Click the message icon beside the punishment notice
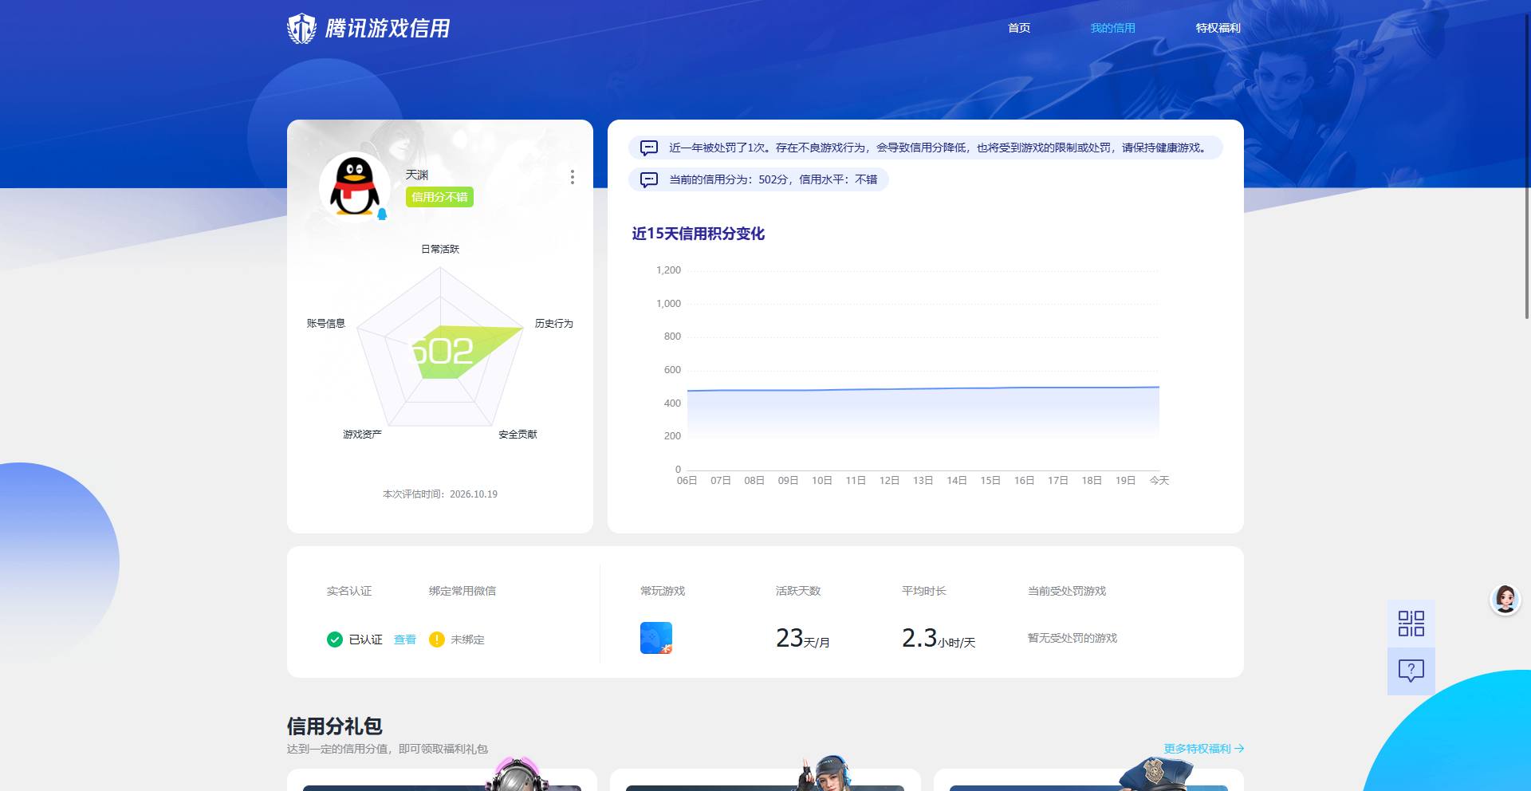 click(x=649, y=148)
